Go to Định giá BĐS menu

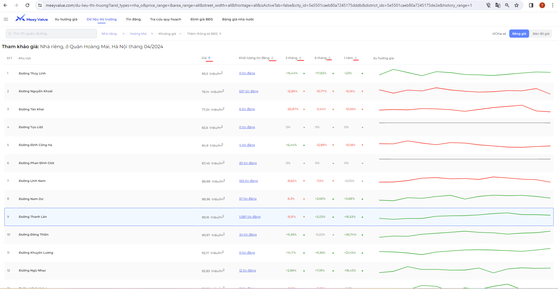tap(201, 19)
